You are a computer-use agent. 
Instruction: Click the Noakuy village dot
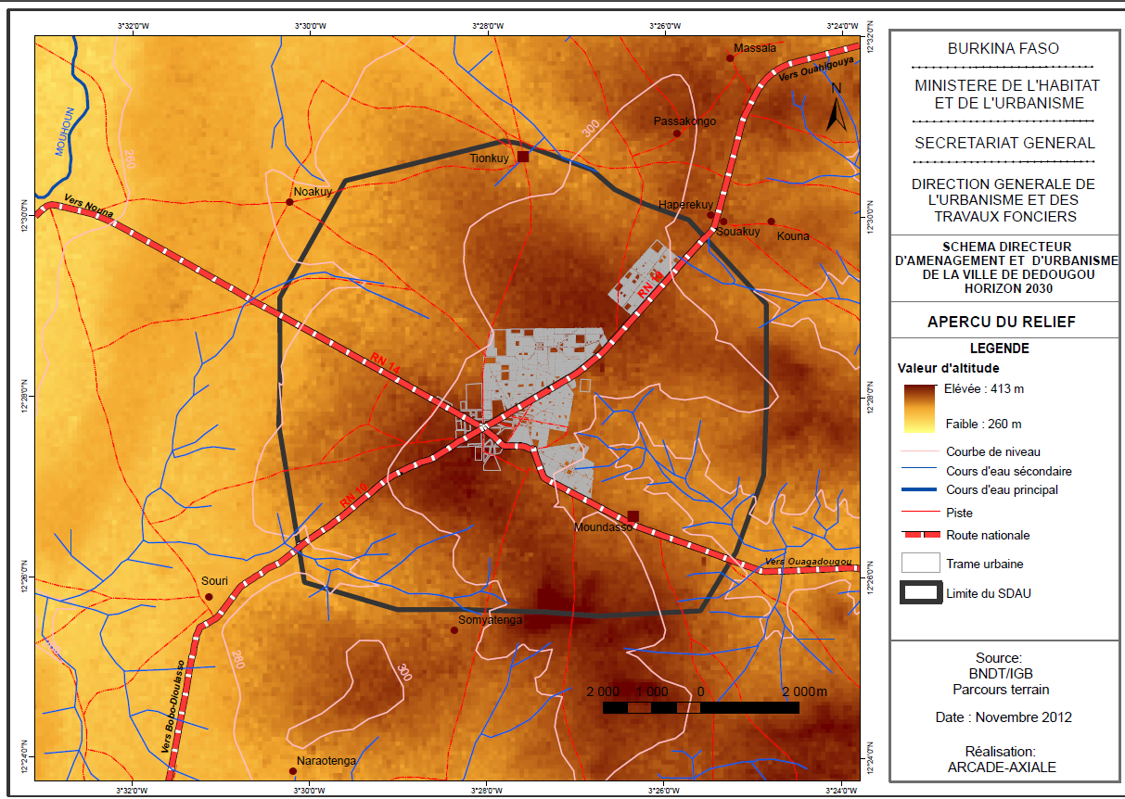pyautogui.click(x=289, y=201)
